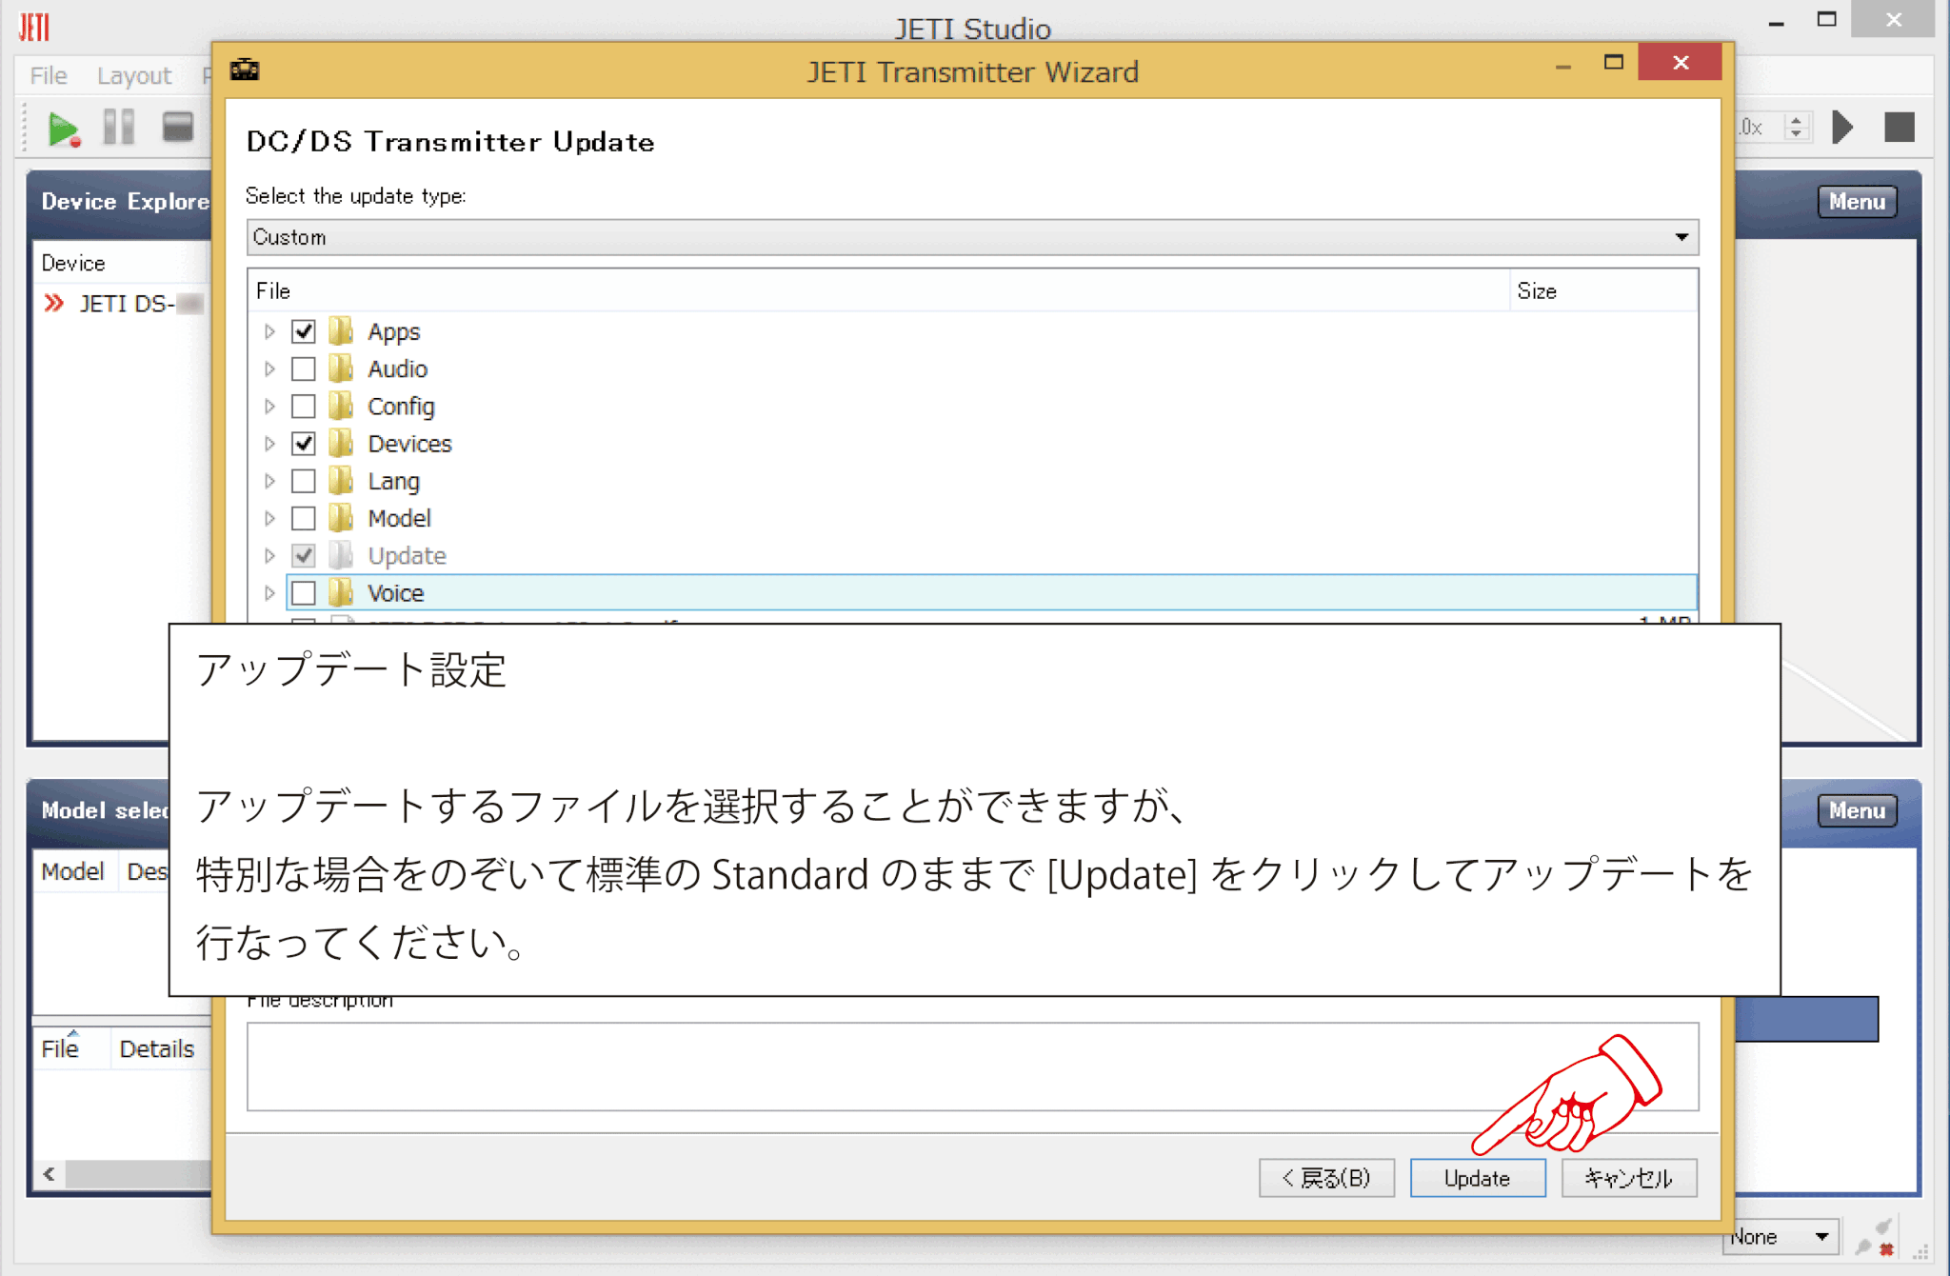Click the Model column header in Model panel
The height and width of the screenshot is (1276, 1950).
click(72, 870)
